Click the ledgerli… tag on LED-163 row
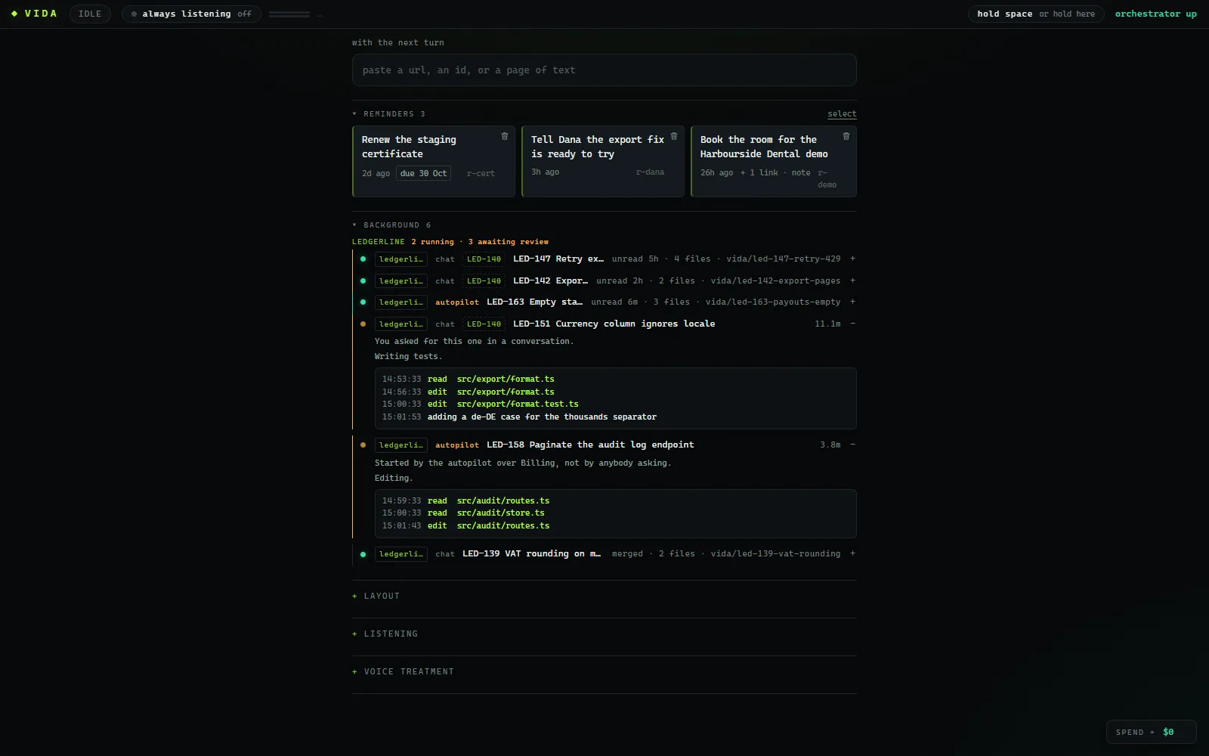The image size is (1209, 756). [x=401, y=302]
